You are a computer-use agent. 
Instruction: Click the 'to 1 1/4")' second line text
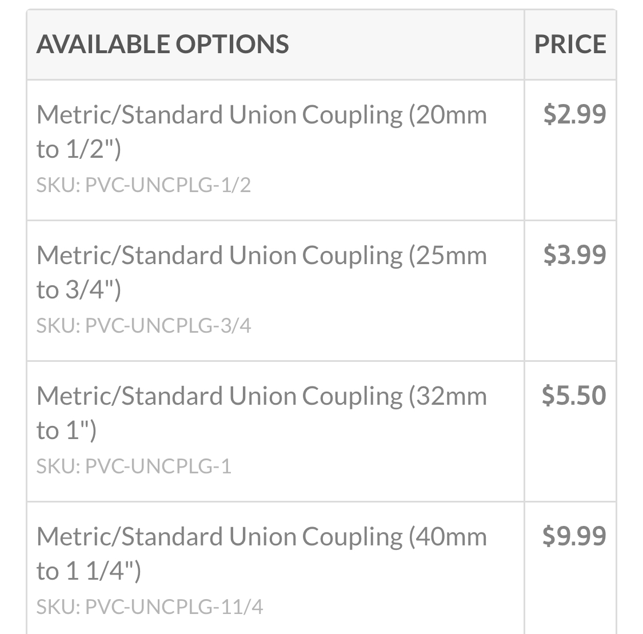click(x=89, y=571)
